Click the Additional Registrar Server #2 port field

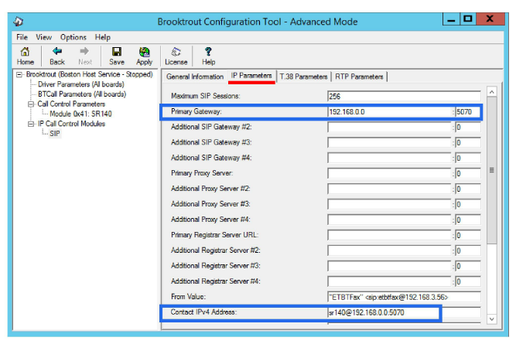tap(468, 250)
